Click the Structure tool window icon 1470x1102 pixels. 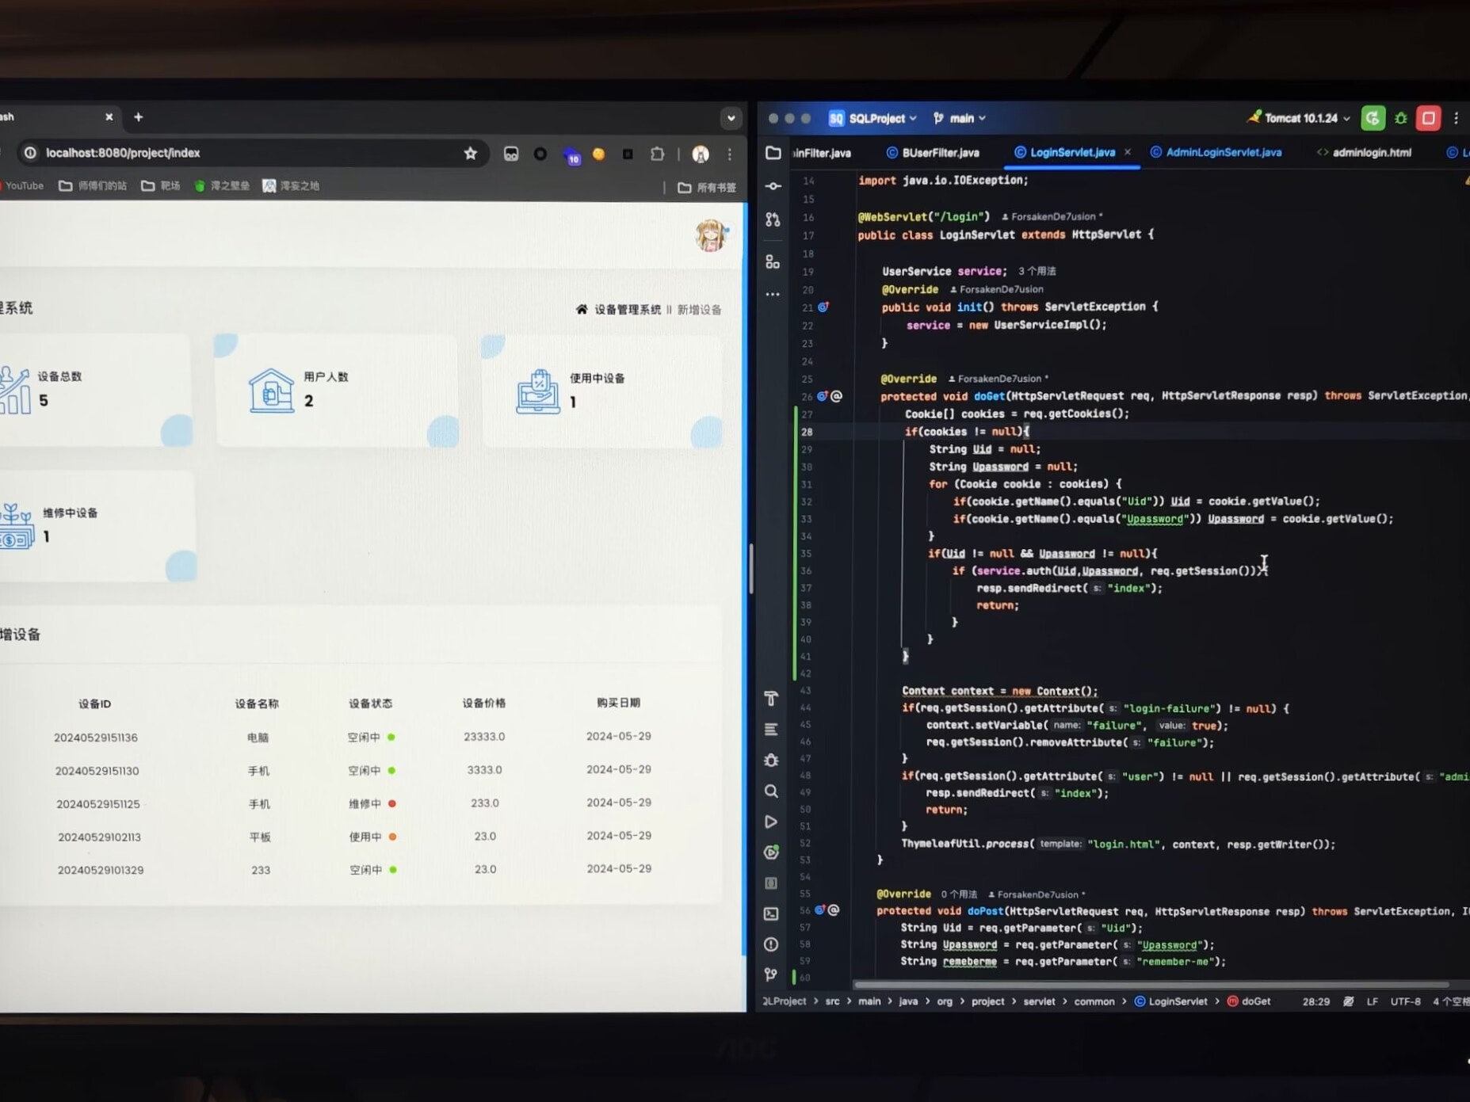[773, 261]
